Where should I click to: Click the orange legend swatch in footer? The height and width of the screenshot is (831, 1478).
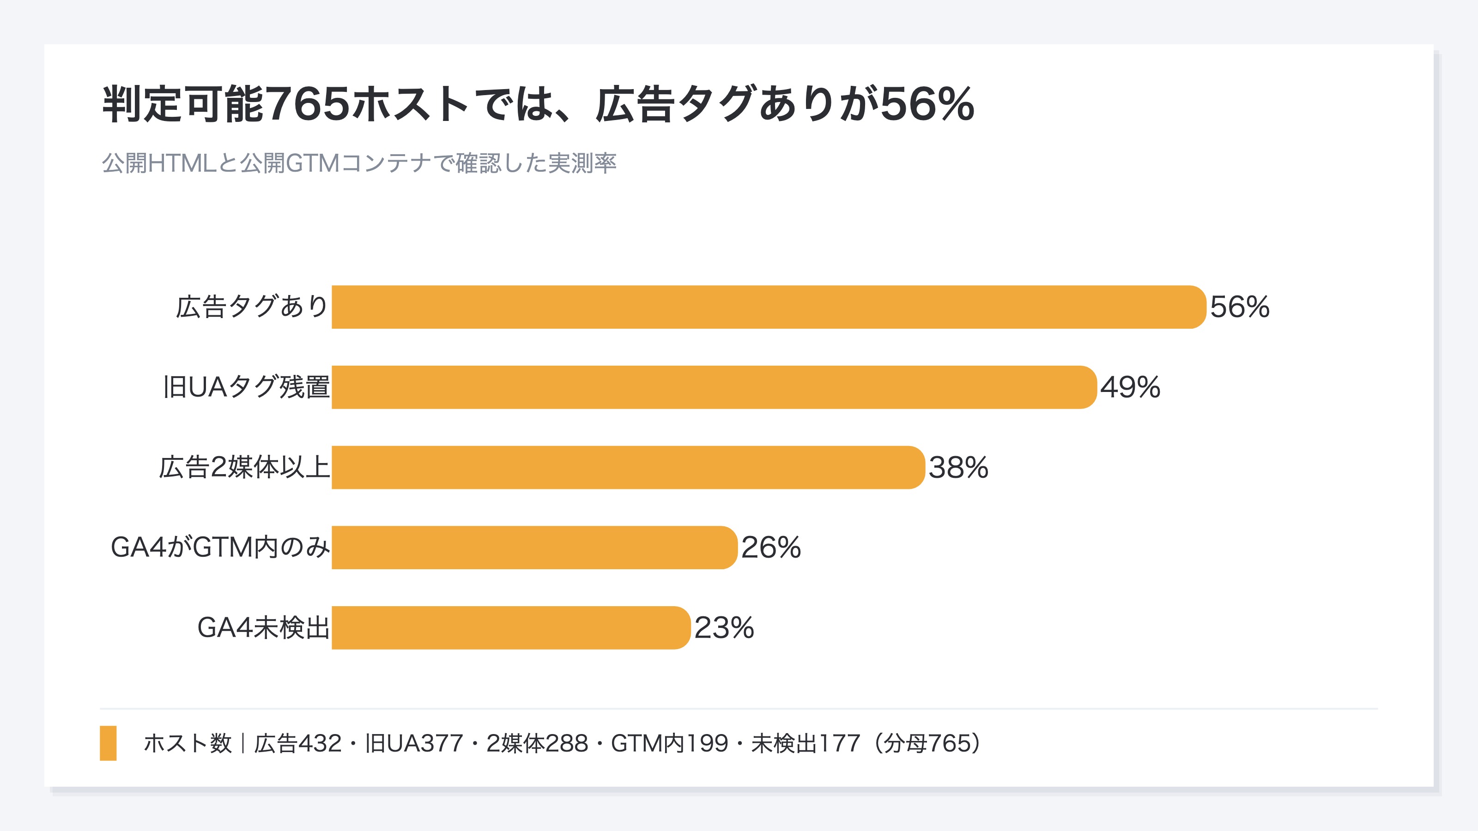(x=108, y=743)
